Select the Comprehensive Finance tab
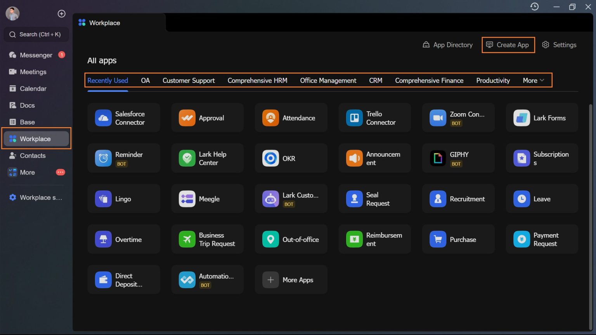 coord(429,80)
